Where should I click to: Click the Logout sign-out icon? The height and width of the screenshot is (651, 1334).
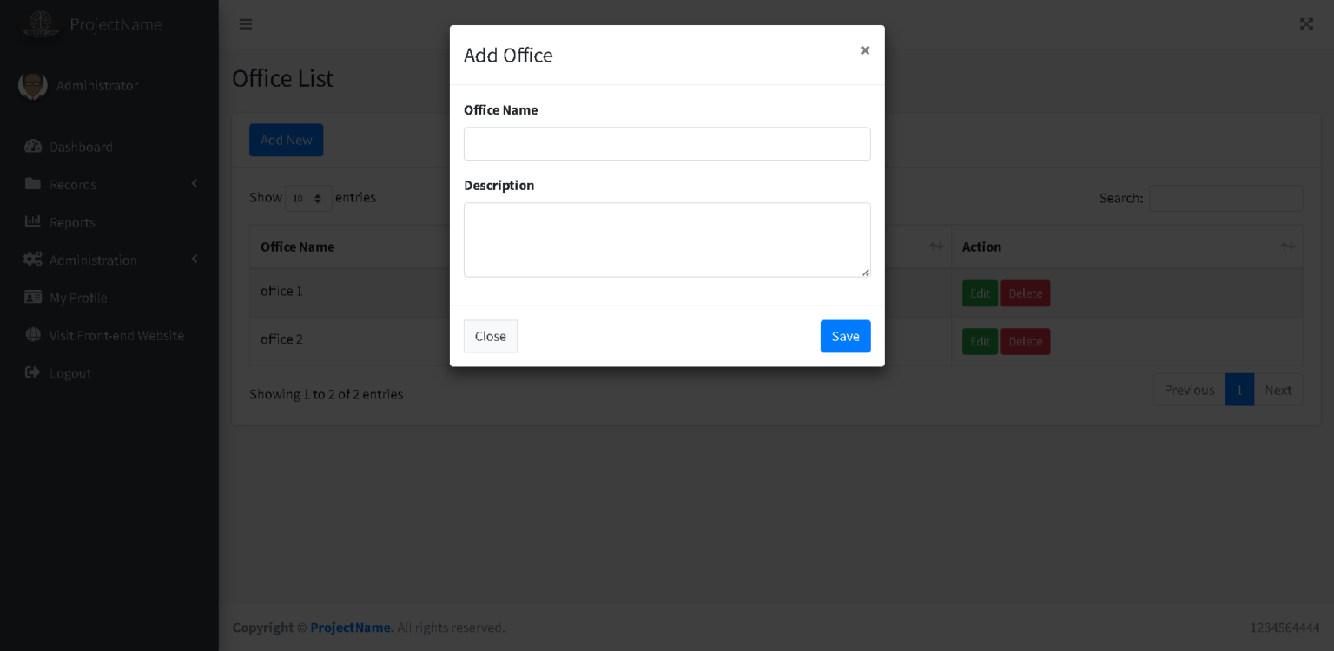pyautogui.click(x=32, y=372)
